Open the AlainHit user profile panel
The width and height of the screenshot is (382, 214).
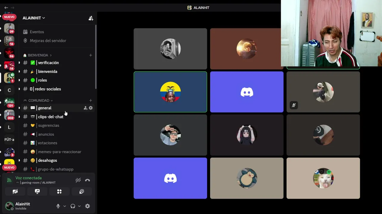point(29,206)
